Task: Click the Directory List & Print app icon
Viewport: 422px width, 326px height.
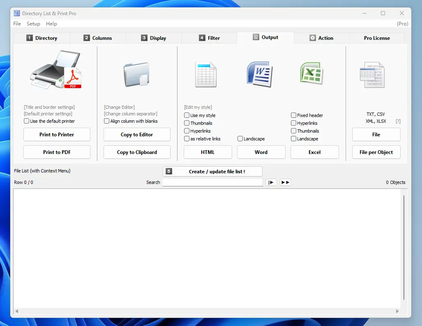Action: point(17,13)
